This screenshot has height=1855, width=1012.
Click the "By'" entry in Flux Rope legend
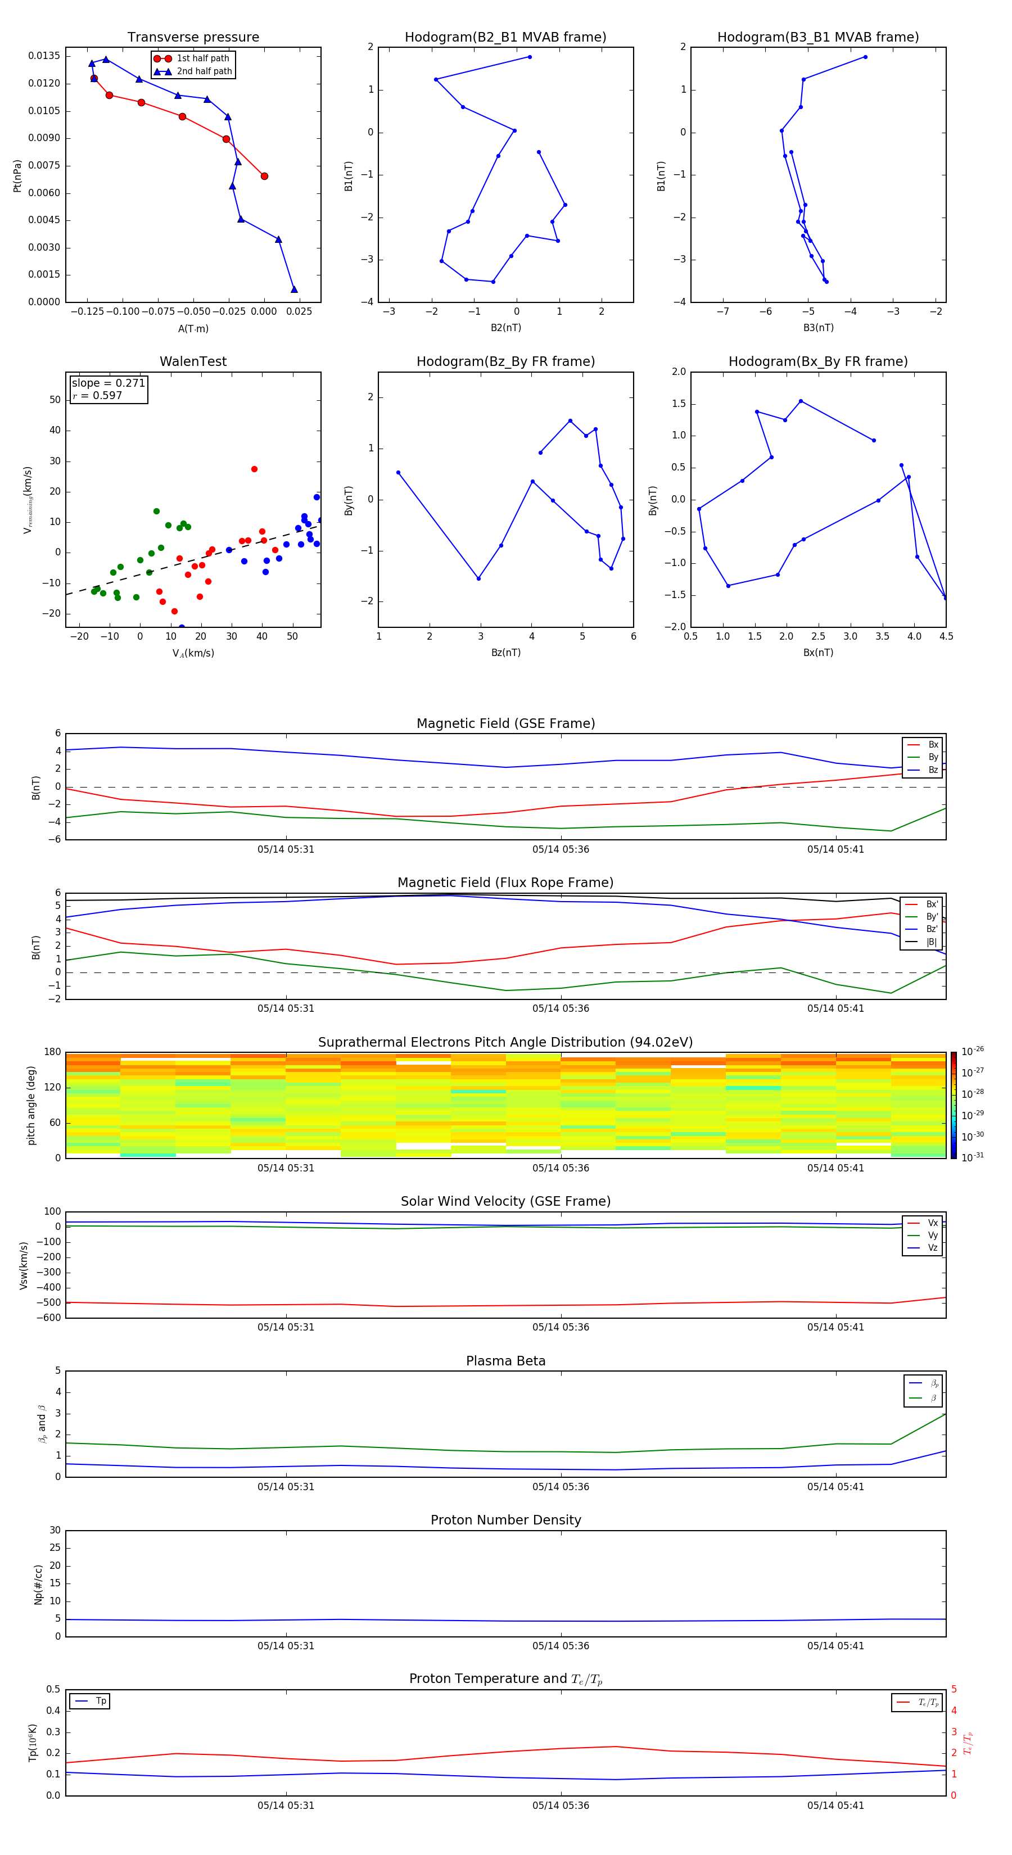pyautogui.click(x=923, y=917)
